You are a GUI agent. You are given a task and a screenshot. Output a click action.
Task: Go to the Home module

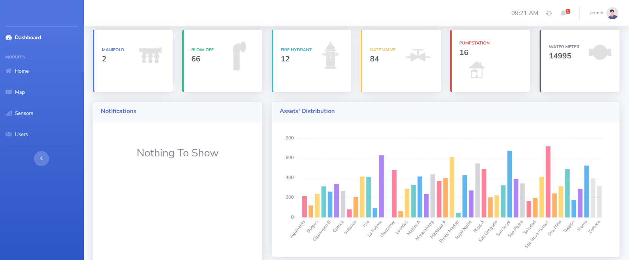click(x=22, y=71)
